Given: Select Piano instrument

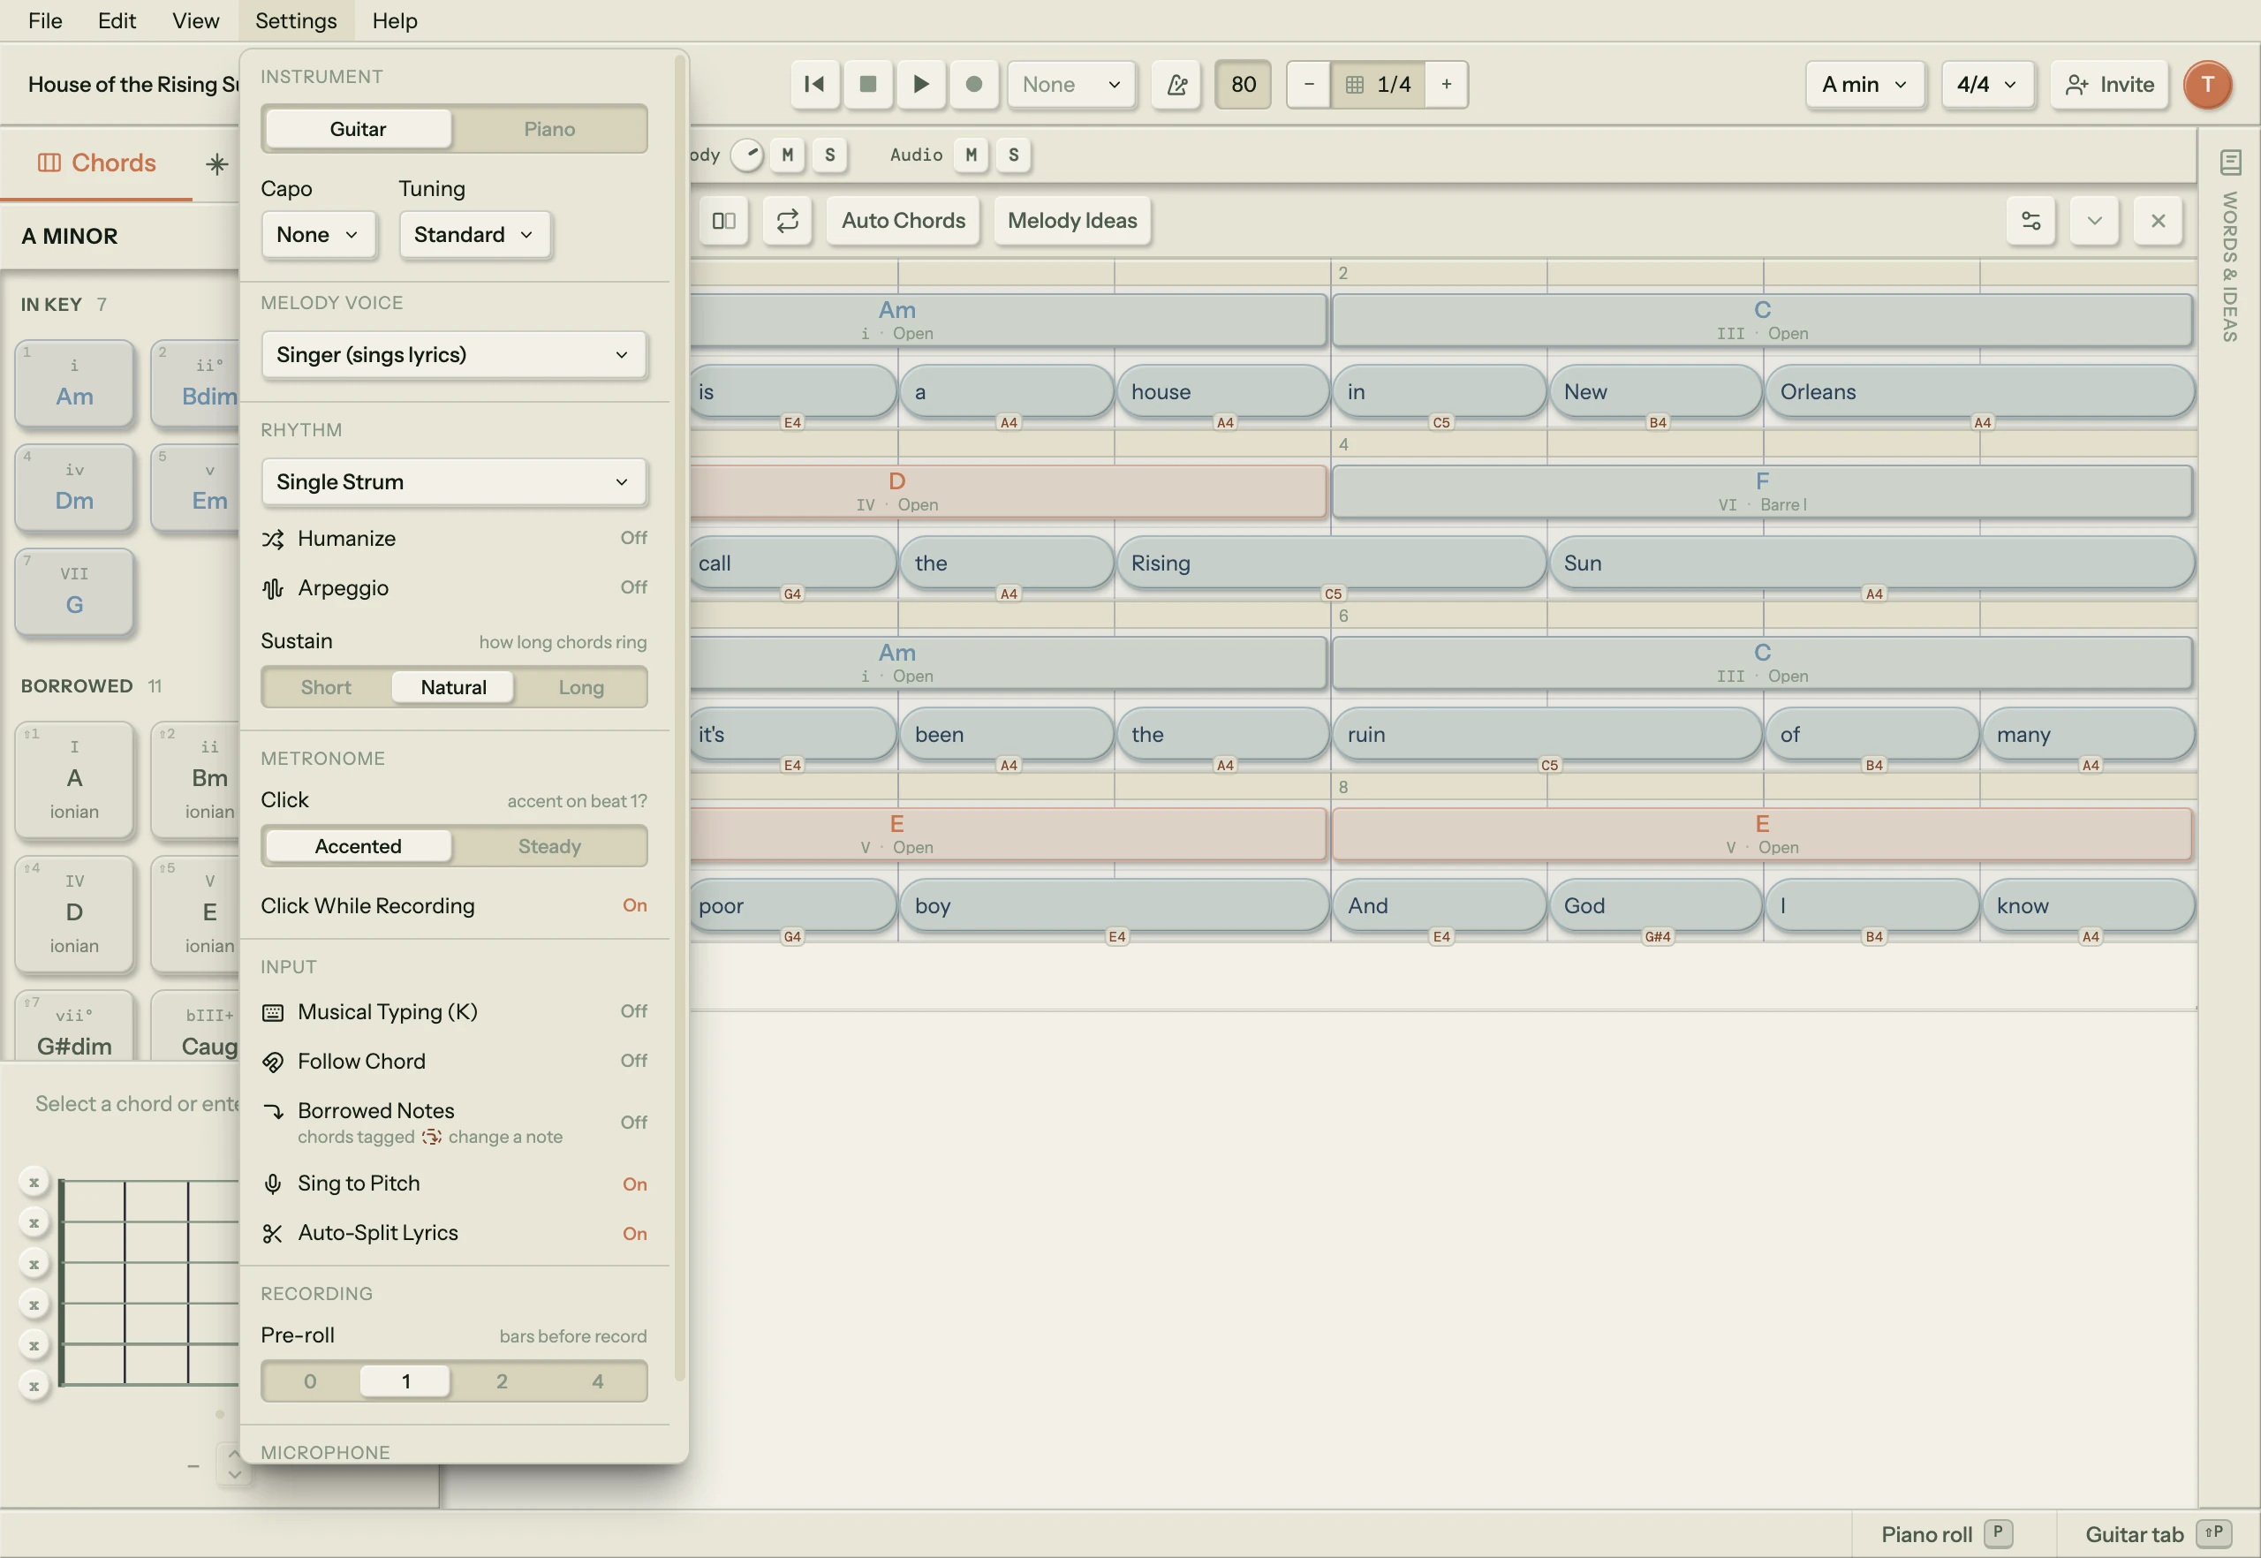Looking at the screenshot, I should (549, 129).
